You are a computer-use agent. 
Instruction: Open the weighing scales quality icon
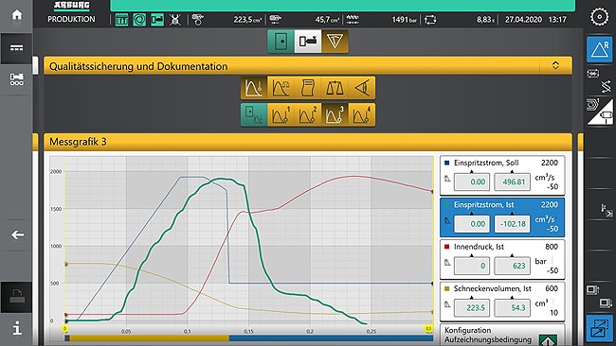[335, 88]
